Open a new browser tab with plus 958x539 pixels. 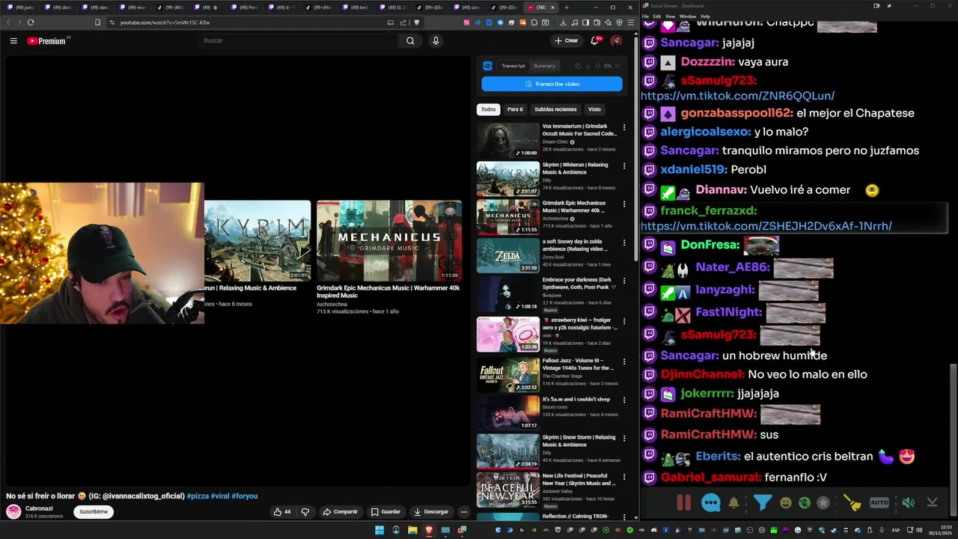pos(567,7)
